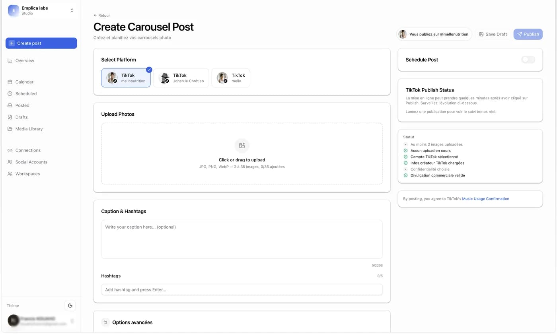This screenshot has width=557, height=334.
Task: Click the image upload icon
Action: 242,146
